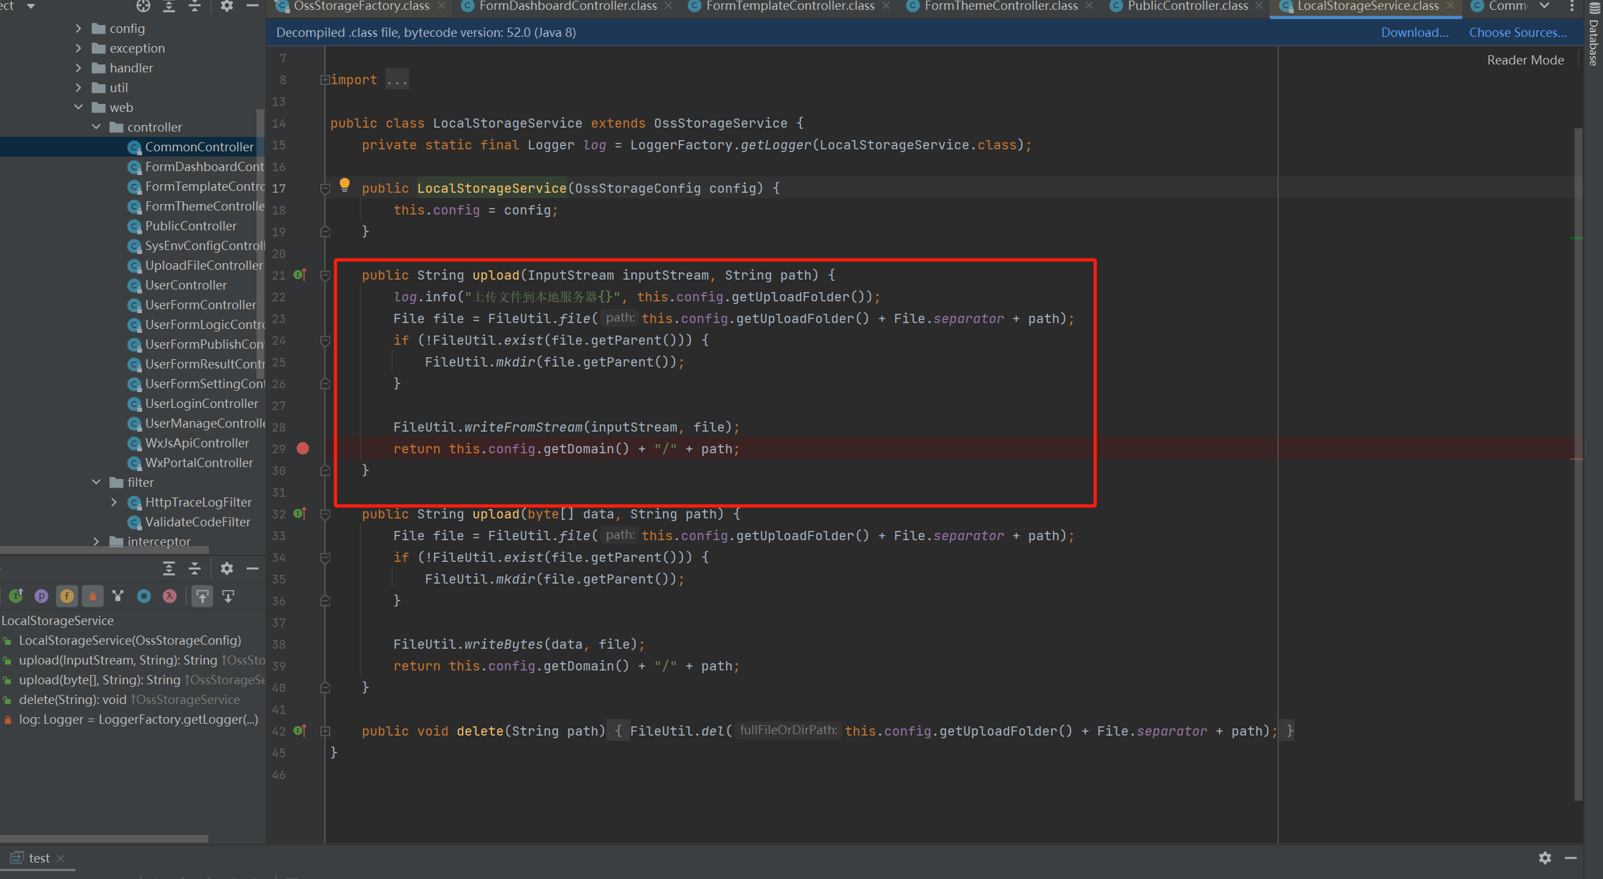Open Structure panel settings gear
Viewport: 1603px width, 879px height.
click(227, 568)
